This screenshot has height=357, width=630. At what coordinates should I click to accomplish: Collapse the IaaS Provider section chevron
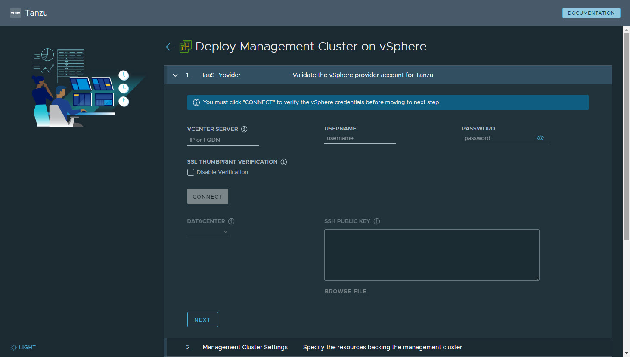[175, 75]
